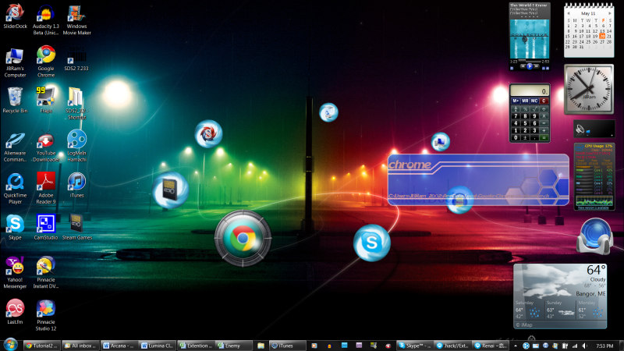Switch to All inbox taskbar window
Image resolution: width=624 pixels, height=351 pixels.
[x=80, y=346]
